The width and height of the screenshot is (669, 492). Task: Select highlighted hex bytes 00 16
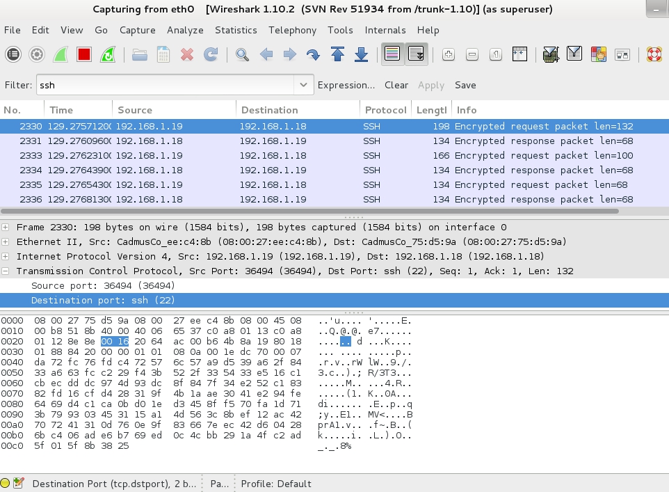click(x=115, y=341)
